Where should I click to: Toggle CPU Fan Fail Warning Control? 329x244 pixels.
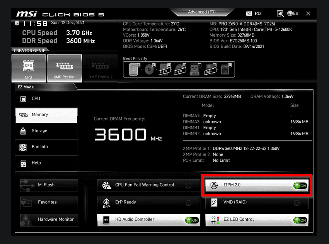[188, 186]
